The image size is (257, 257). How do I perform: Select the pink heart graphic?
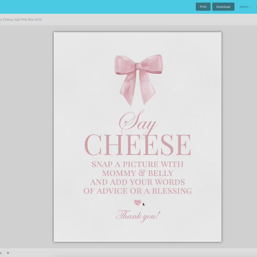click(x=137, y=203)
